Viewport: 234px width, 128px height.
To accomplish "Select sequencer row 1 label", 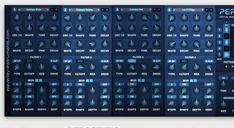I will 219,30.
